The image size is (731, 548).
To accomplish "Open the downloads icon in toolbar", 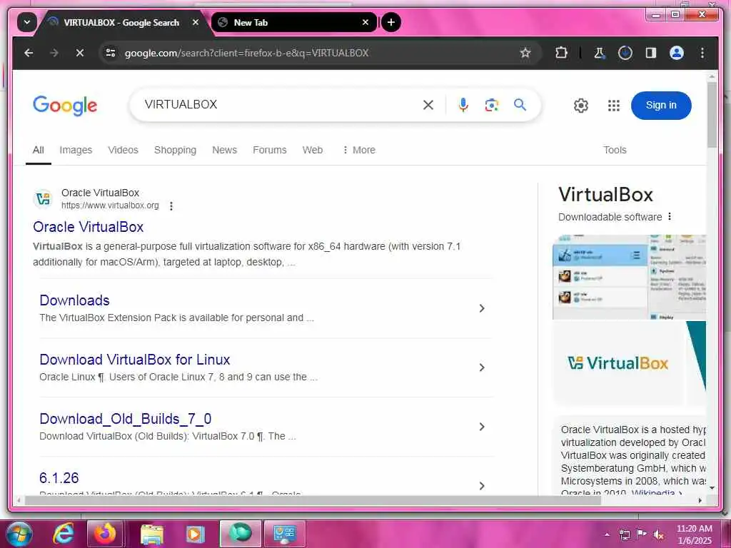I will coord(625,53).
